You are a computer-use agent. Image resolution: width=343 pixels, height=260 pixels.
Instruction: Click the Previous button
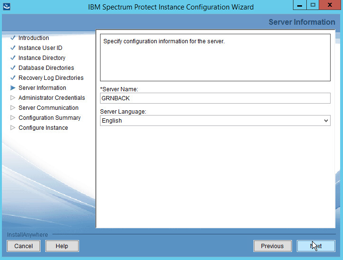[272, 246]
